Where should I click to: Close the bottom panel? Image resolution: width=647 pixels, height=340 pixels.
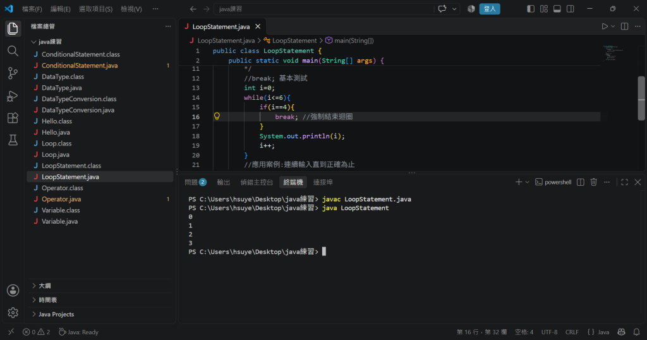(638, 182)
